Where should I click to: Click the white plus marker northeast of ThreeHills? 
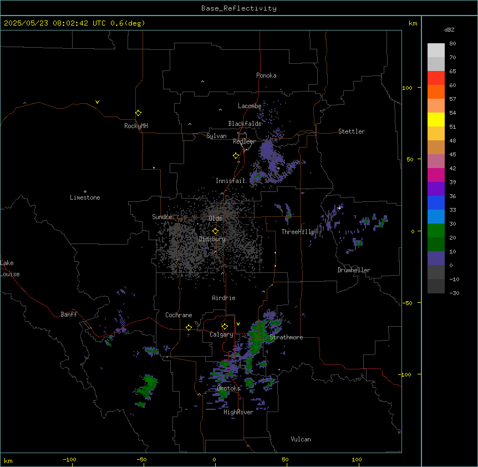(339, 208)
